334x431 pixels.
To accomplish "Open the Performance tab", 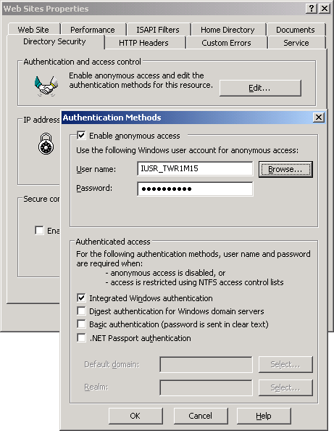I will tap(93, 30).
